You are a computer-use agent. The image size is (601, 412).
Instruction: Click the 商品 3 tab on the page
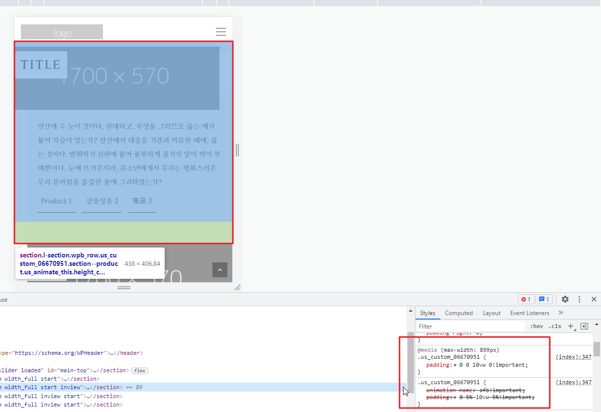pos(142,201)
